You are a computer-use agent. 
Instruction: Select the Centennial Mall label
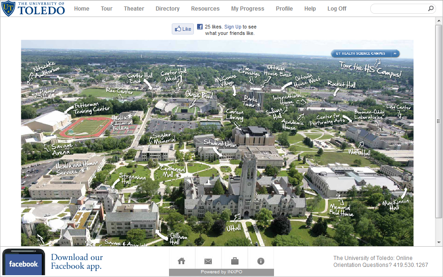pos(173,172)
